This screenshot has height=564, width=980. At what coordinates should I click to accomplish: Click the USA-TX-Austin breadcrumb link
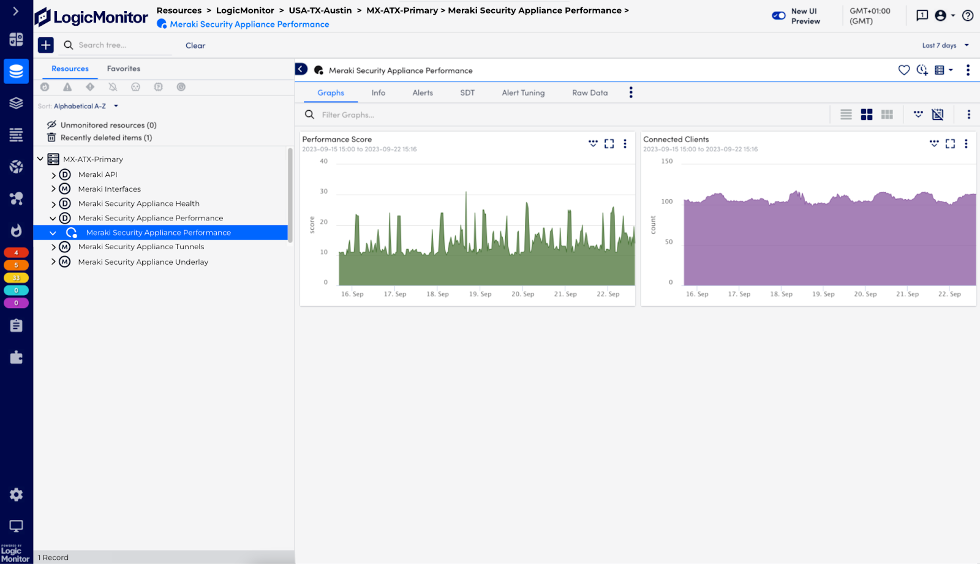pos(320,10)
